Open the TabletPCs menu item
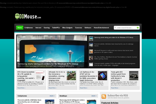Viewport: 156px width, 104px height. tap(56, 28)
